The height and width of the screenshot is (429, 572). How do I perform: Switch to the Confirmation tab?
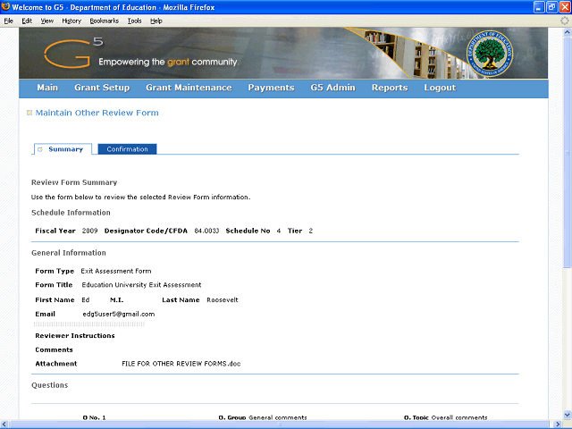[127, 149]
